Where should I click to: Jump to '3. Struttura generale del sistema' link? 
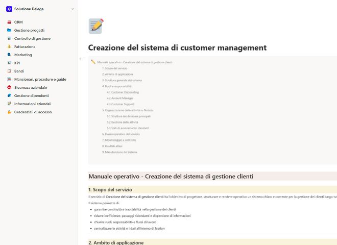pyautogui.click(x=122, y=80)
